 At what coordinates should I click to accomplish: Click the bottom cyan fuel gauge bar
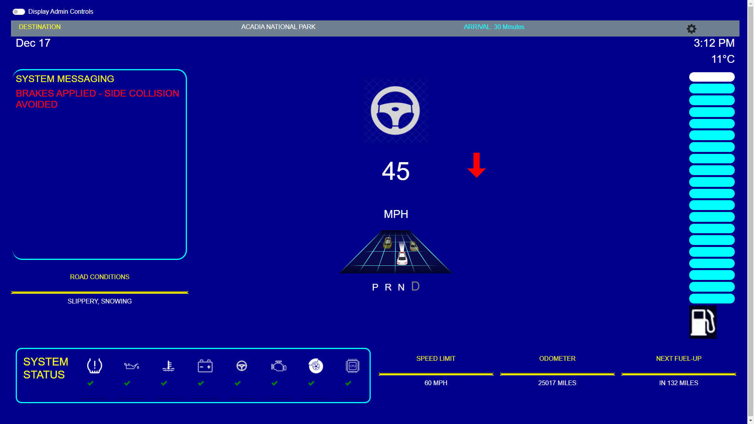click(x=712, y=298)
